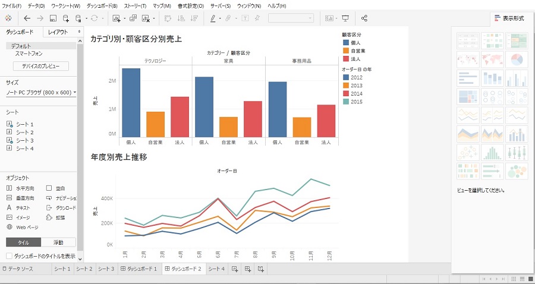Click the 法人 red color legend swatch

coord(346,59)
